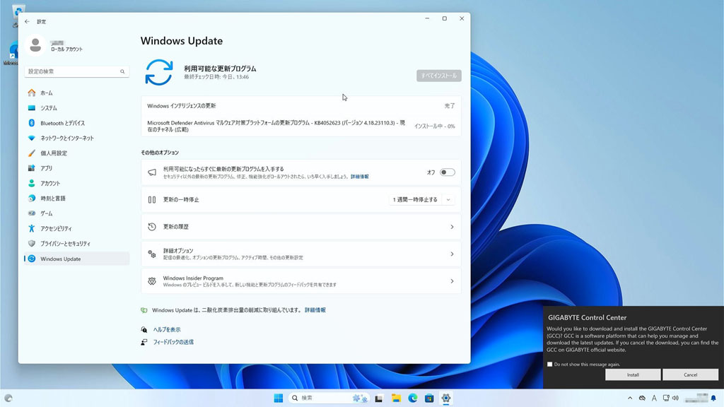Expand 詳細オプション with its chevron

tap(452, 254)
